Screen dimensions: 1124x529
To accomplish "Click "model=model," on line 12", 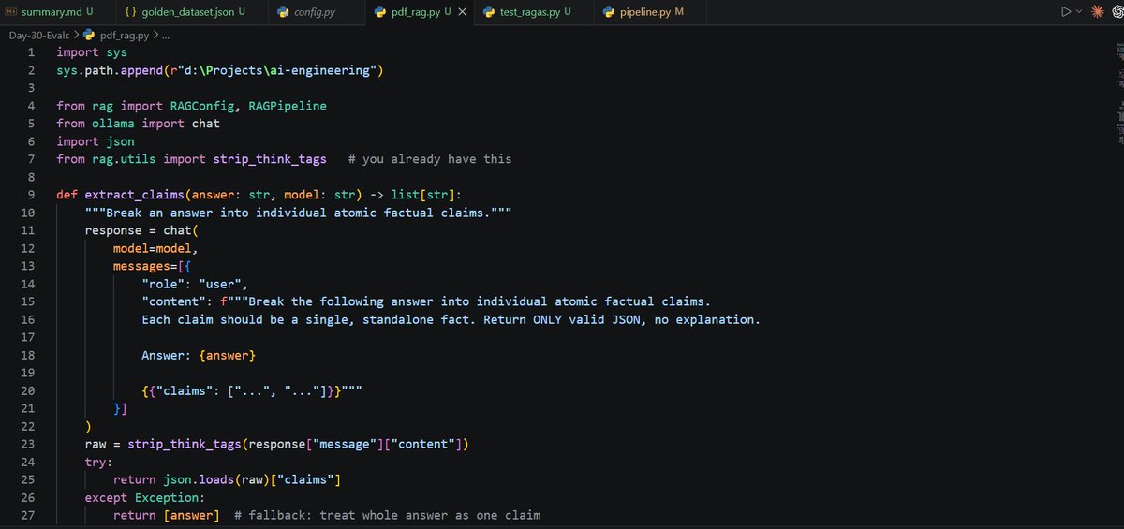I will point(156,248).
